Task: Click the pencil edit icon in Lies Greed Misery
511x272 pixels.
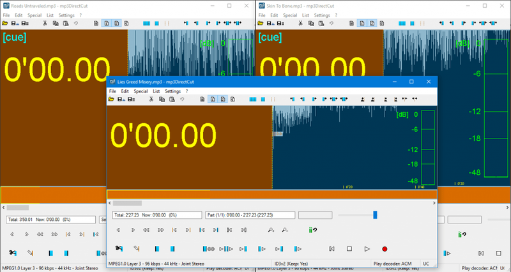Action: (x=137, y=248)
